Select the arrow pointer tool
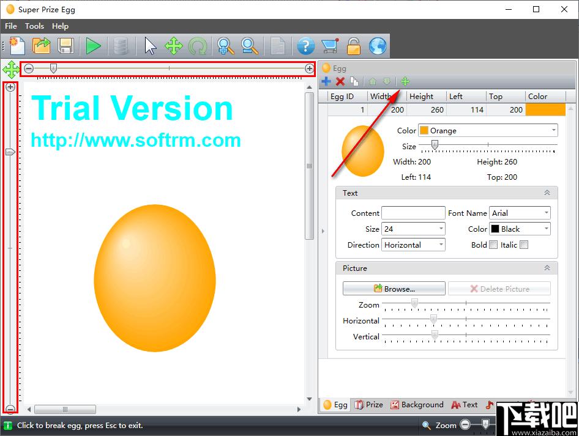 150,46
